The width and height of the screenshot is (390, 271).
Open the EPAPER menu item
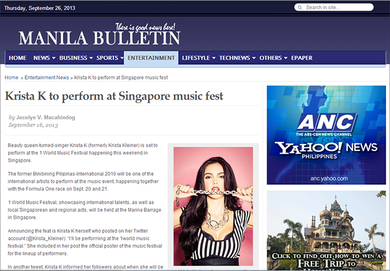point(302,58)
